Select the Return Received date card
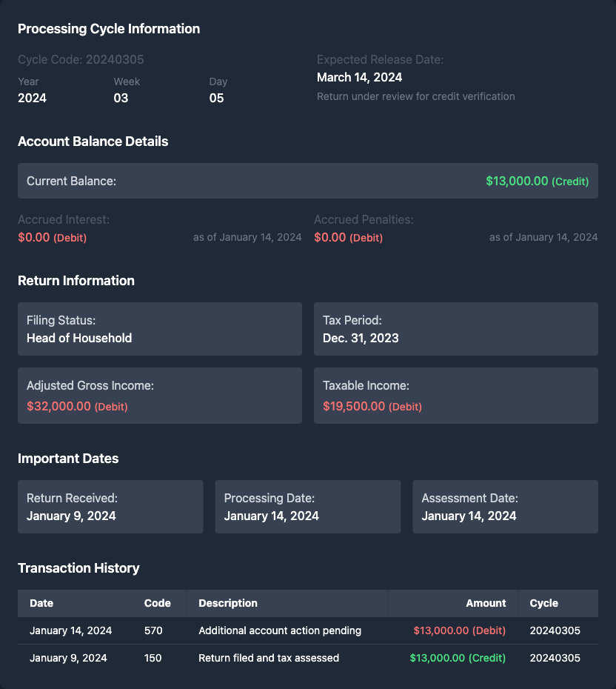Image resolution: width=616 pixels, height=689 pixels. (110, 507)
